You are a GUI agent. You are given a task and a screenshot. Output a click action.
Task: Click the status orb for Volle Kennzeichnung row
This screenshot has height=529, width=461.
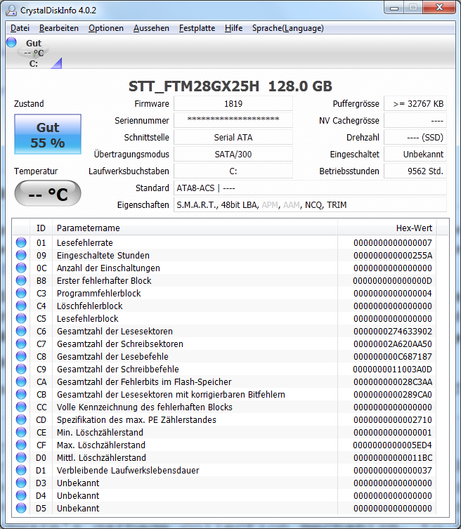tap(21, 407)
